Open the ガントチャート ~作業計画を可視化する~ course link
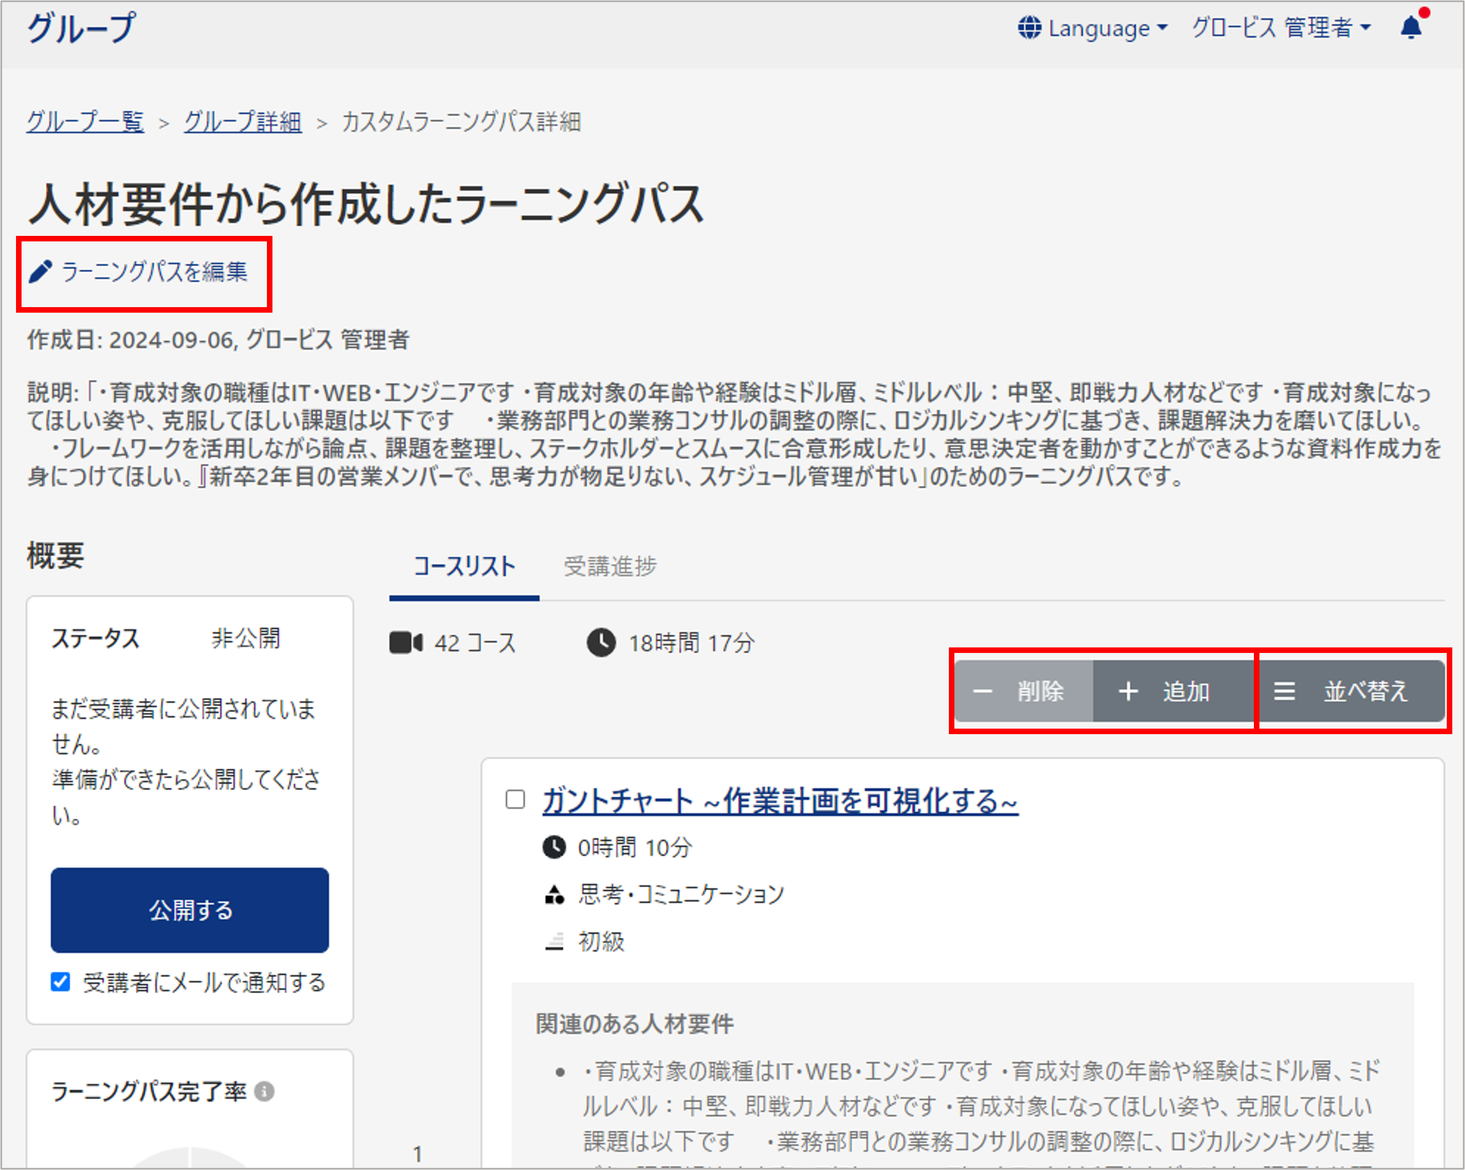 780,800
